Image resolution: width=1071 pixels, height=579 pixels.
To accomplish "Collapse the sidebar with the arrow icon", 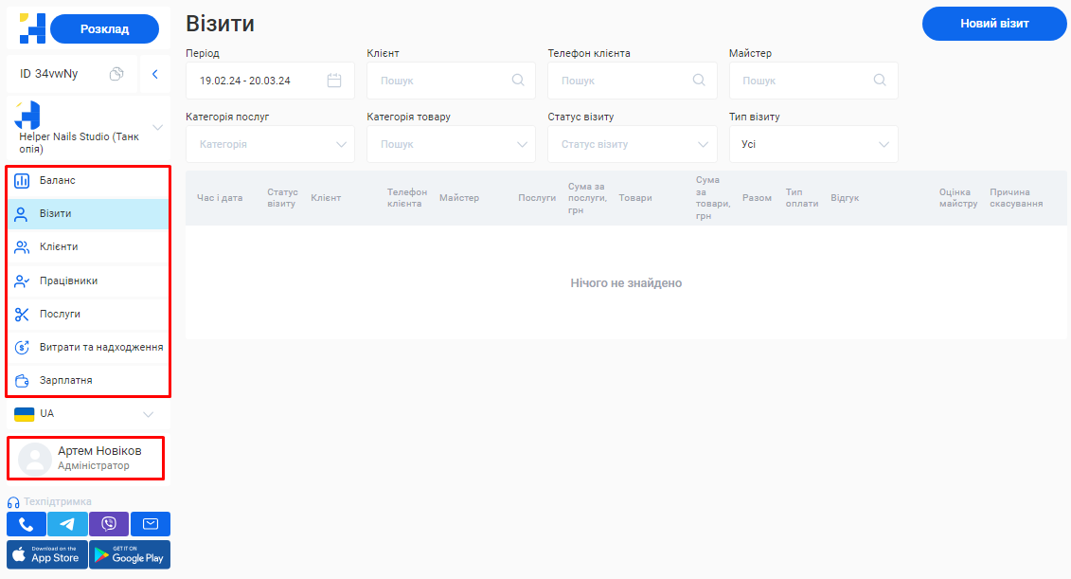I will (x=154, y=74).
